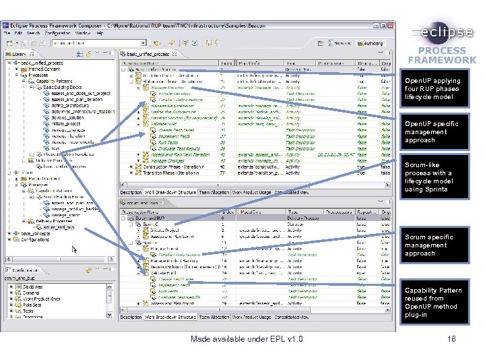Collapse the Capability Patterns node
Screen dimensions: 485x364
24,81
